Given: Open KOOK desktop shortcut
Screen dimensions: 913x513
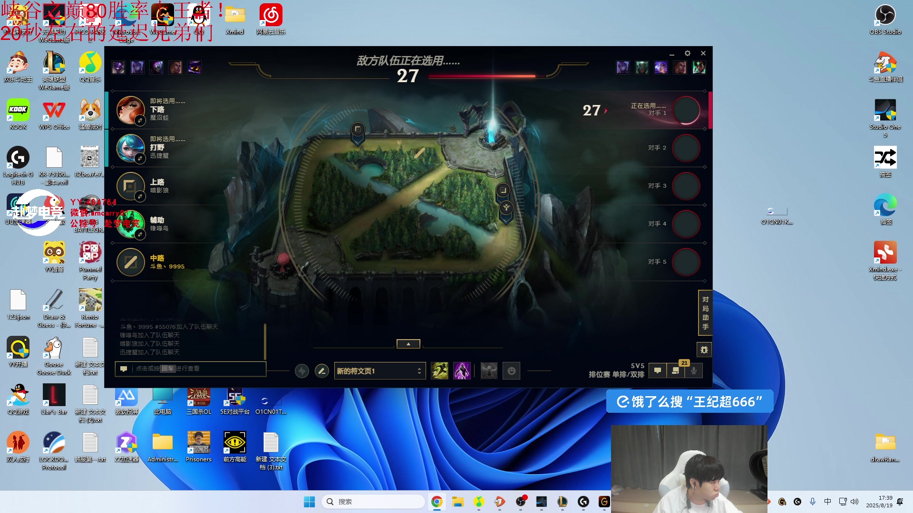Looking at the screenshot, I should tap(18, 115).
